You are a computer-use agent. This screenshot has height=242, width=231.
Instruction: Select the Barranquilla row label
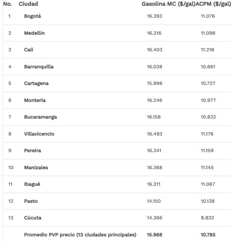pyautogui.click(x=39, y=67)
